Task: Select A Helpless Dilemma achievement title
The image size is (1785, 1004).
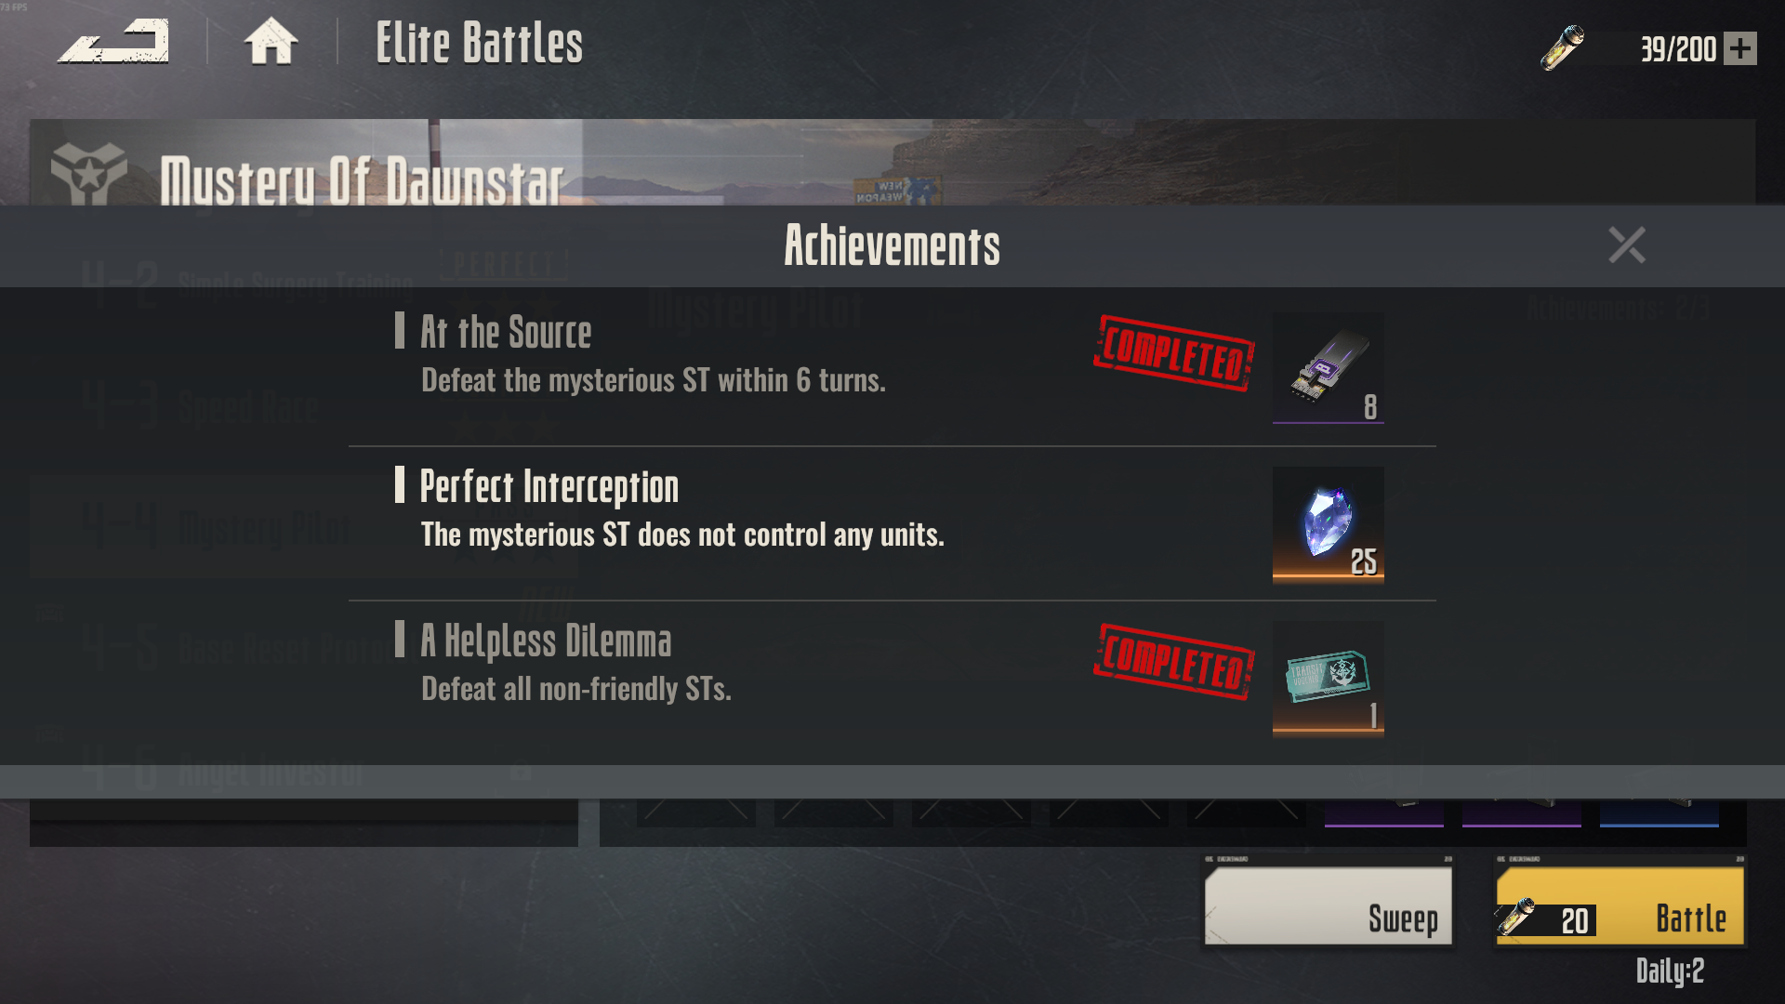Action: click(x=546, y=641)
